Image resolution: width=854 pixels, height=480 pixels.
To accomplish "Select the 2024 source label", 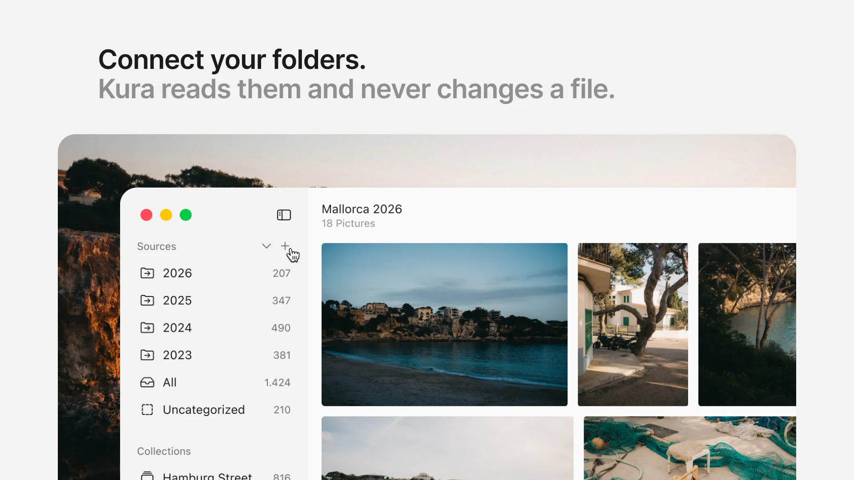I will [x=177, y=328].
